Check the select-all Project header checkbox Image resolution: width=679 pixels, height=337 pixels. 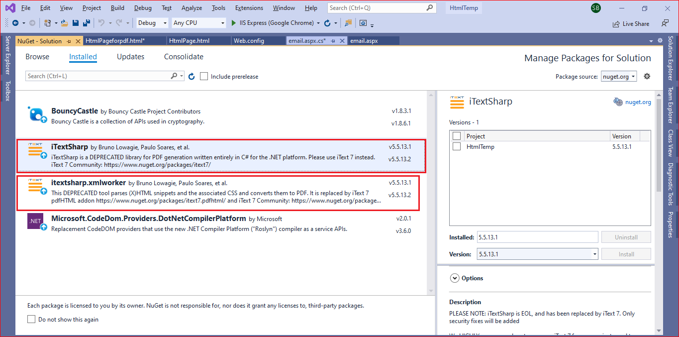(457, 136)
